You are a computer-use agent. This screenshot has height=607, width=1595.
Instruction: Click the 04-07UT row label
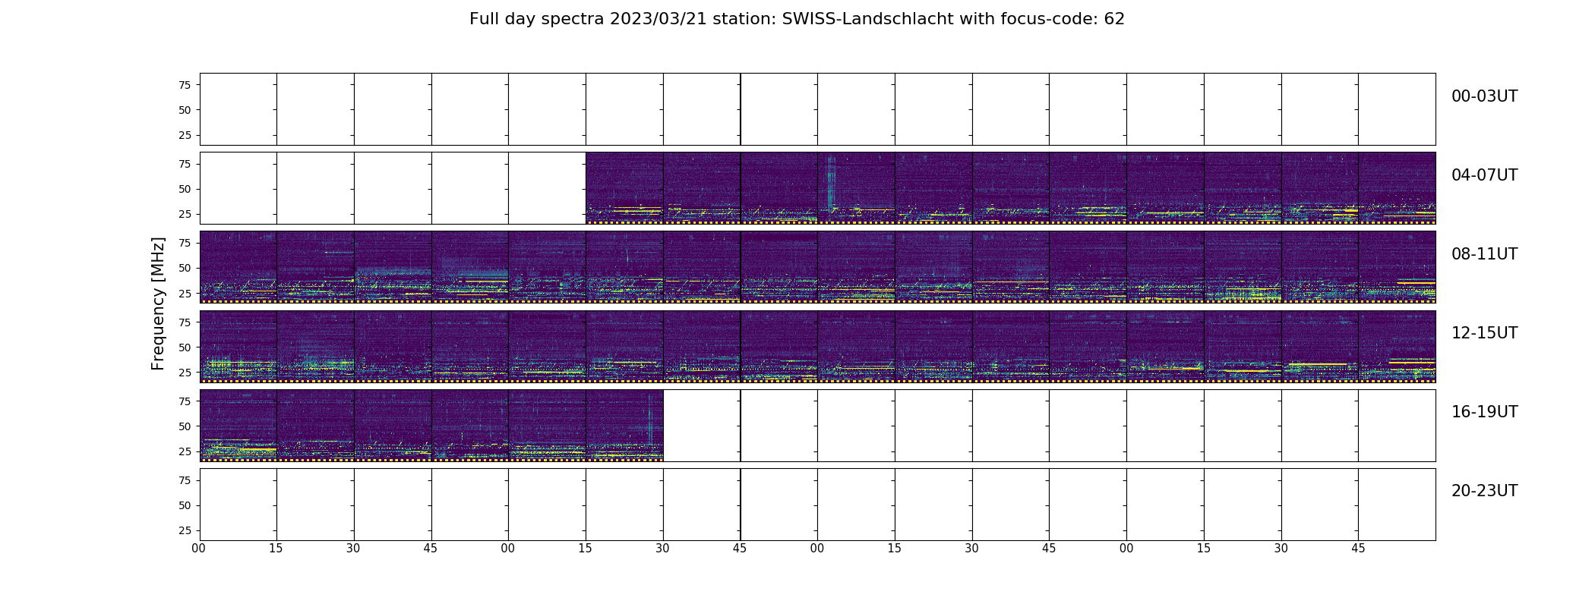click(1484, 175)
